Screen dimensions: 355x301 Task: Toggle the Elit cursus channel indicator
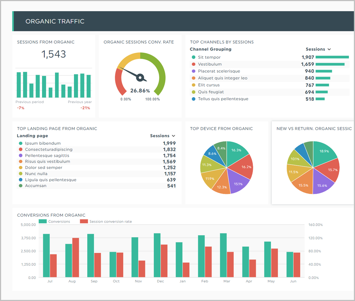(x=193, y=85)
